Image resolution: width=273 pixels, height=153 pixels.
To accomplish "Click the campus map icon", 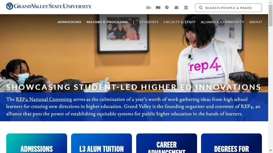I will coord(158,8).
